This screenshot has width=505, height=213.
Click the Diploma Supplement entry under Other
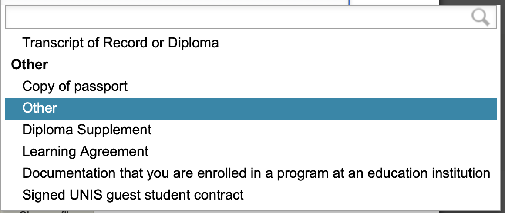click(x=251, y=130)
